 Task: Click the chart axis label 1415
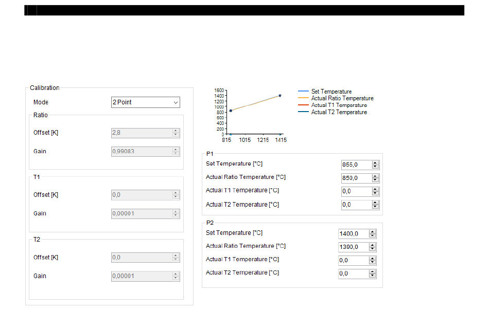[281, 140]
